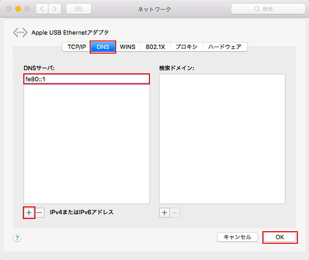Select the DNS tab
The width and height of the screenshot is (309, 260).
tap(103, 47)
